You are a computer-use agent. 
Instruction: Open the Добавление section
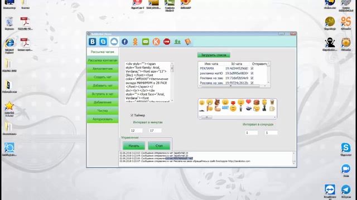[103, 102]
